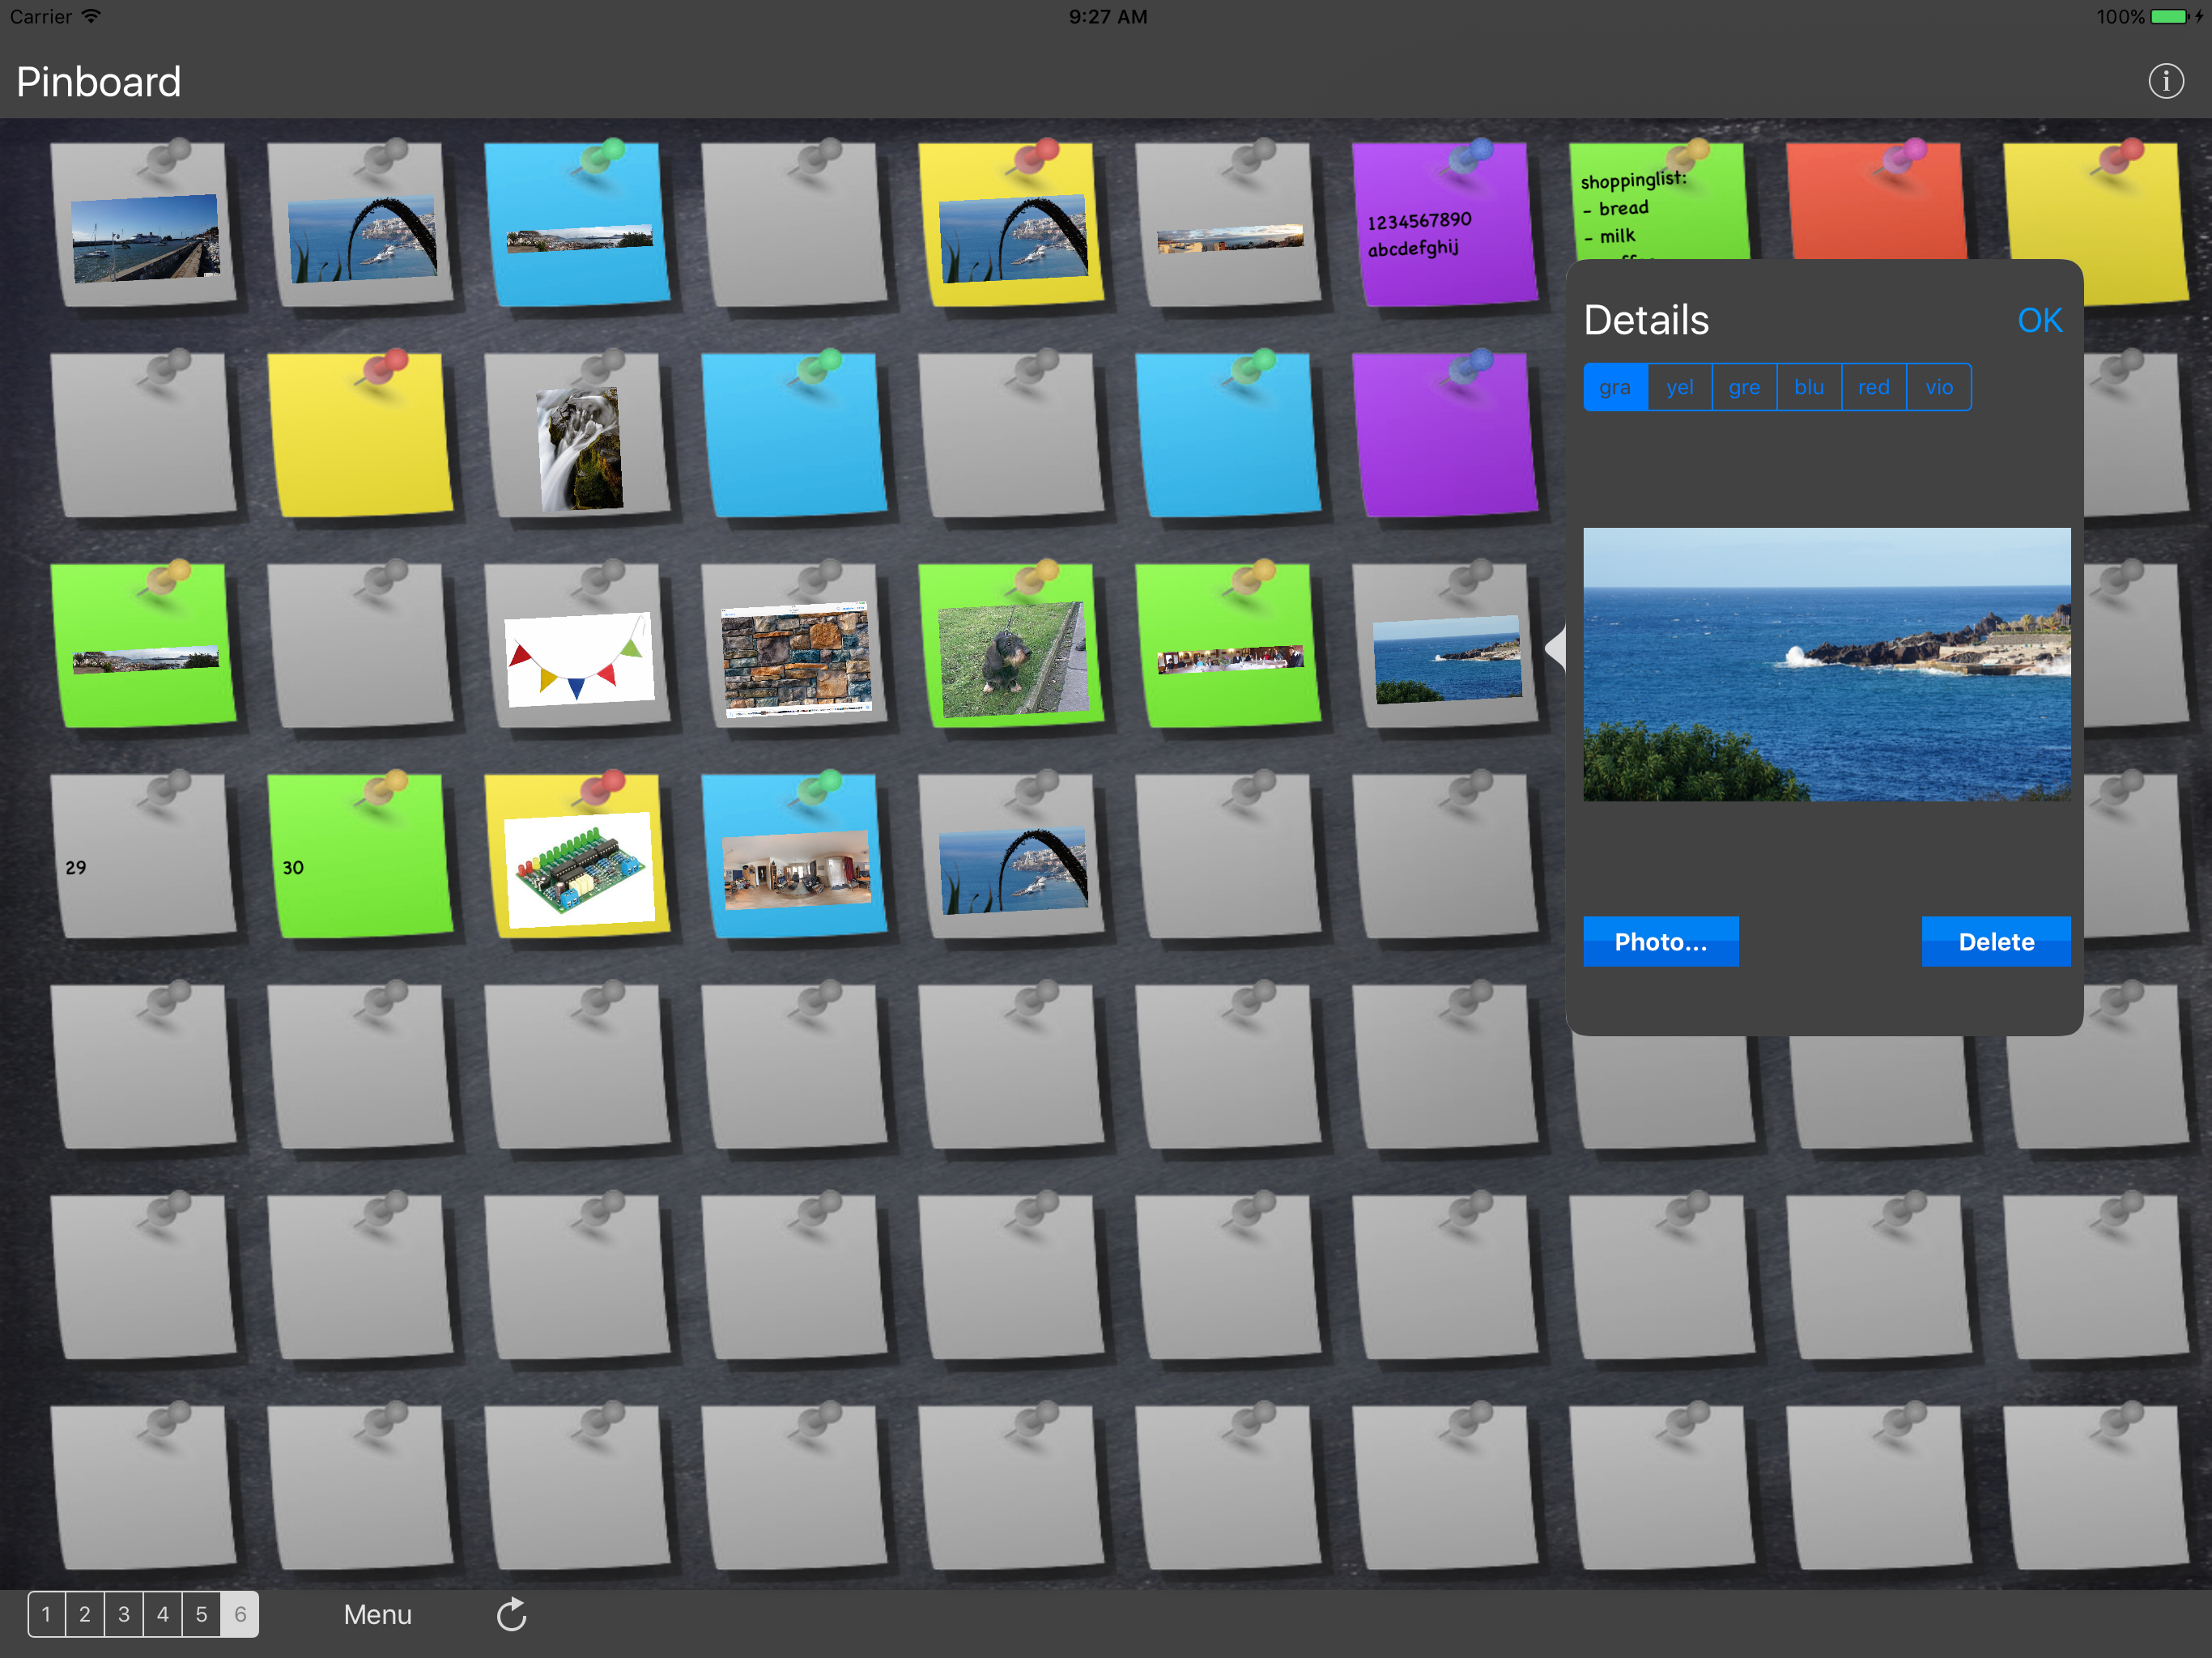This screenshot has height=1658, width=2212.
Task: Tap the coastal photo in Details
Action: 1826,664
